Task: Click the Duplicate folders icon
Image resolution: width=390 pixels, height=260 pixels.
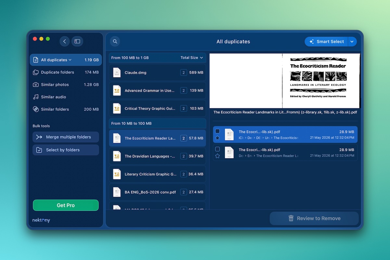Action: [36, 72]
